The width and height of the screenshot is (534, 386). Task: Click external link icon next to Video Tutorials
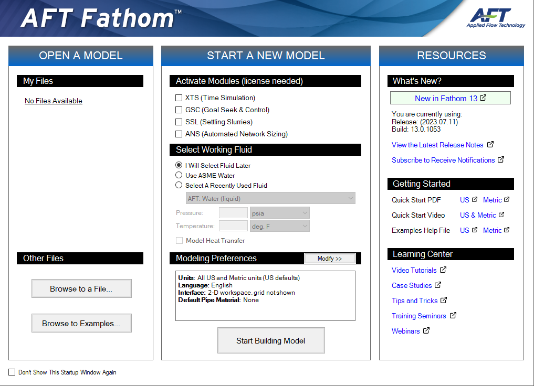[443, 270]
